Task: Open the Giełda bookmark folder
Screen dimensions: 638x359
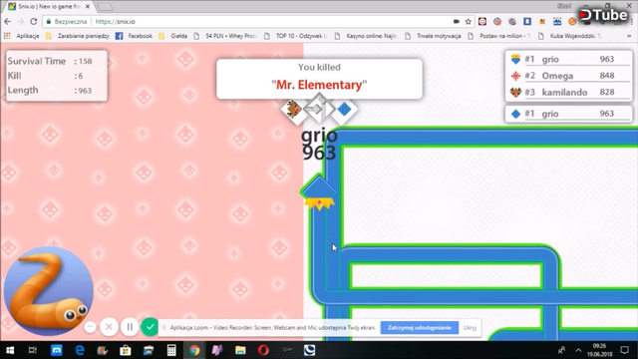Action: (173, 36)
